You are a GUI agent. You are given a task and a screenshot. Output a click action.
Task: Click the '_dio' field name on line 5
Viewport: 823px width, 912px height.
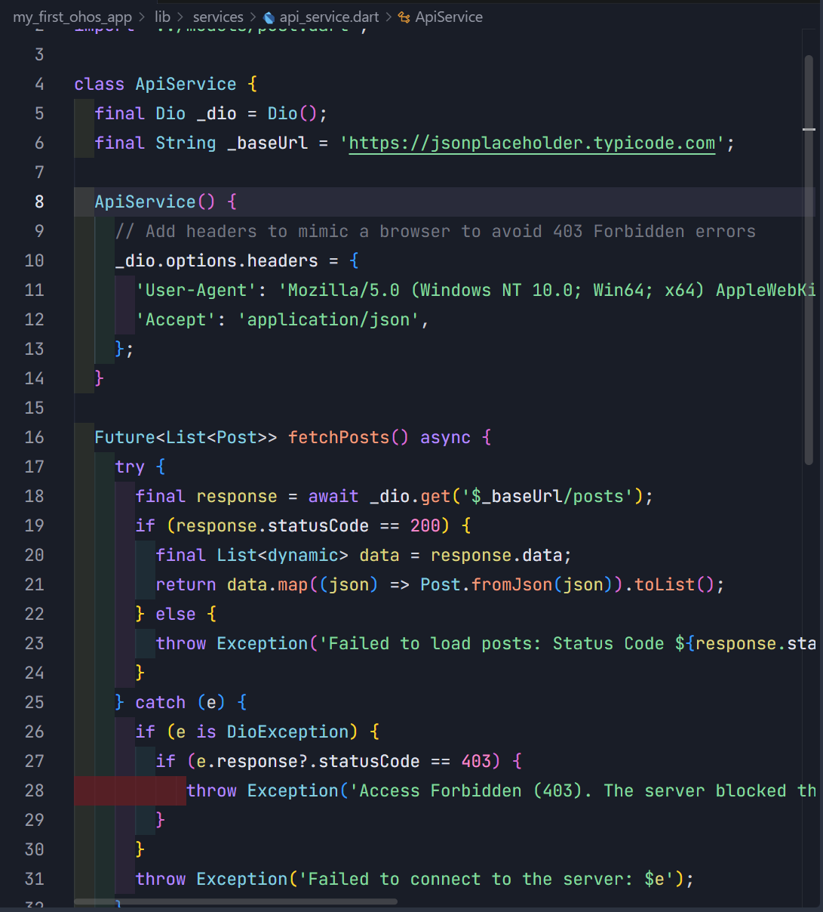[216, 113]
